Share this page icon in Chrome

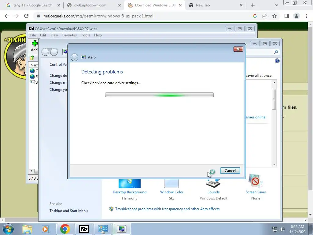click(x=265, y=16)
